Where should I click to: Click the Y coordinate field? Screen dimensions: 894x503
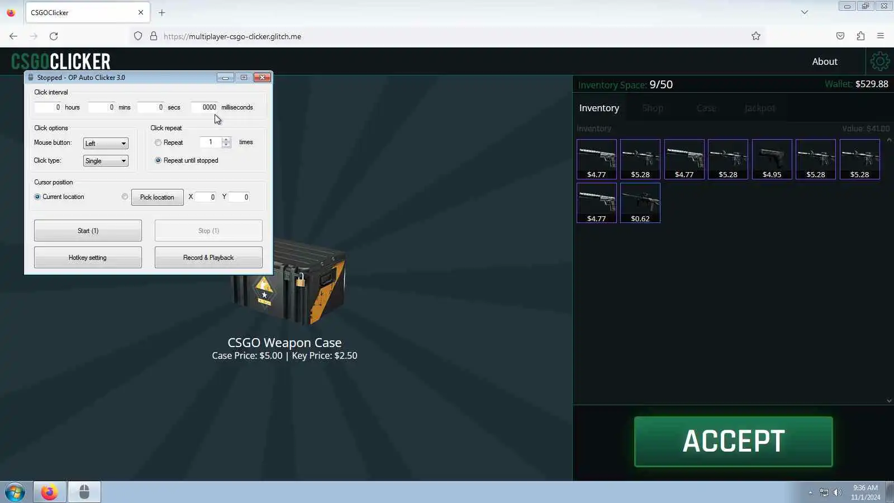click(x=239, y=197)
